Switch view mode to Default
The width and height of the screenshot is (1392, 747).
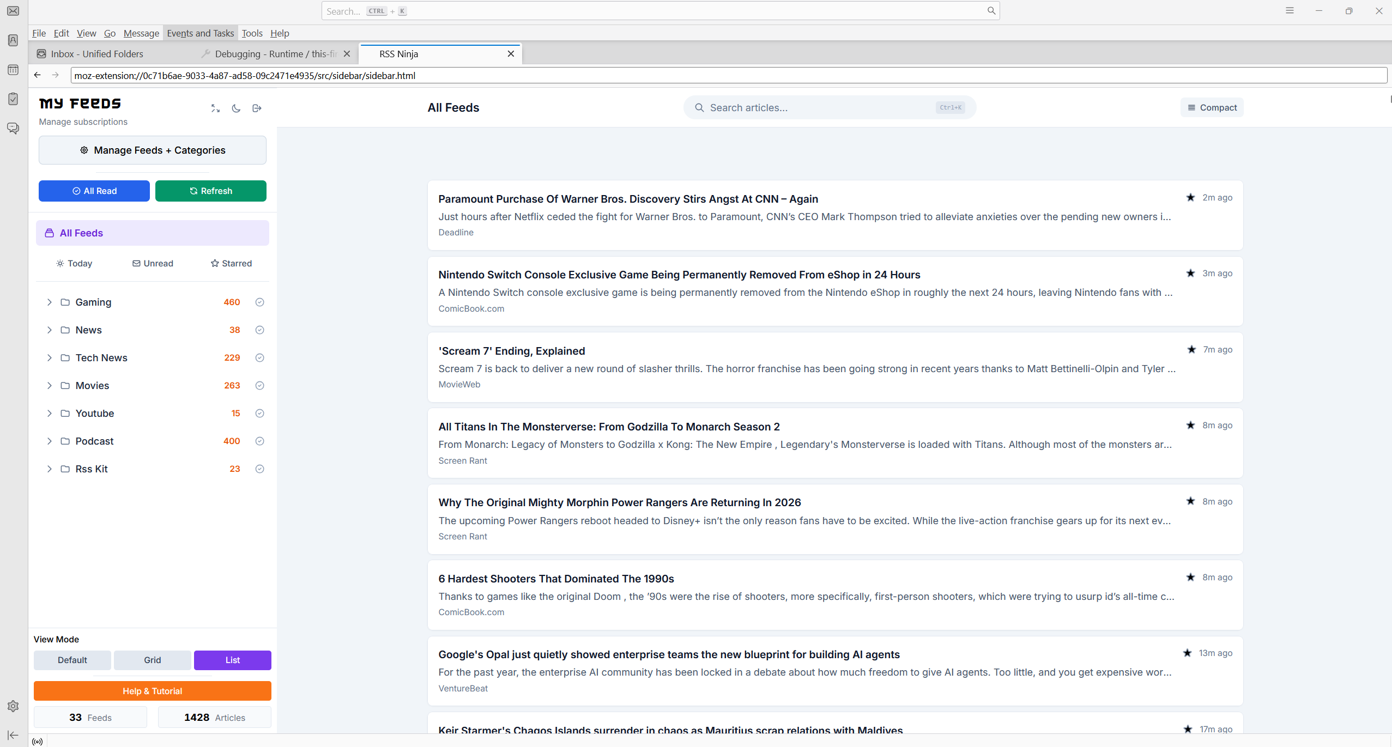click(72, 660)
